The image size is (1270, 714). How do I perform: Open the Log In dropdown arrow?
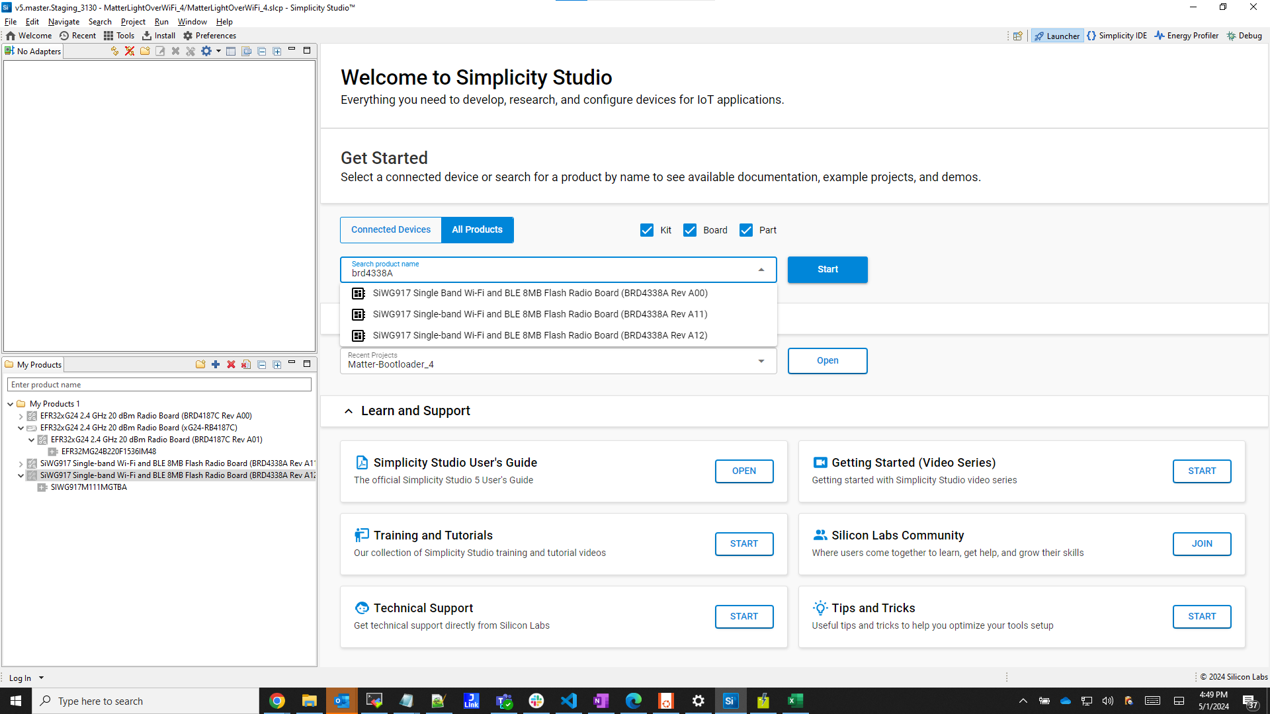pos(41,678)
